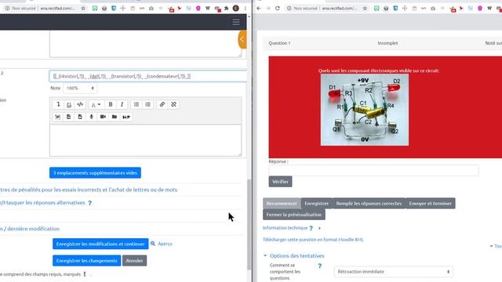Click Envoyer et terminer button
Viewport: 502px width, 282px height.
click(x=431, y=204)
